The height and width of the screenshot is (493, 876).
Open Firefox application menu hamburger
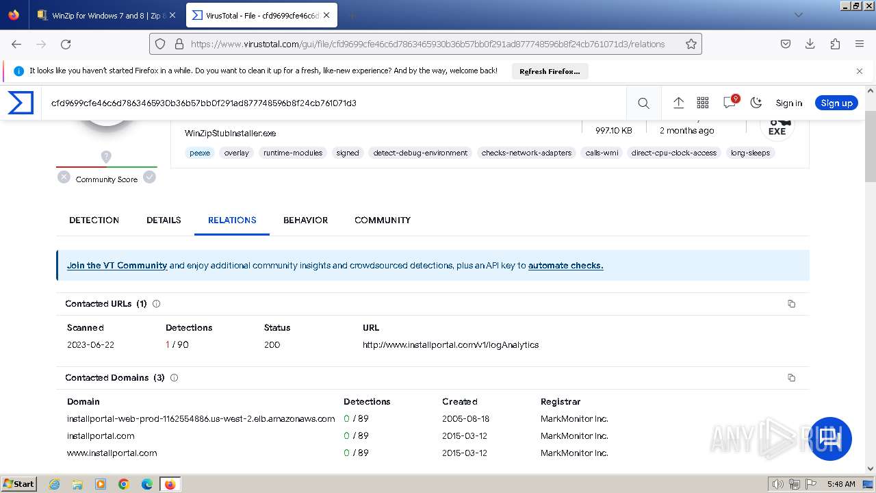pos(860,44)
